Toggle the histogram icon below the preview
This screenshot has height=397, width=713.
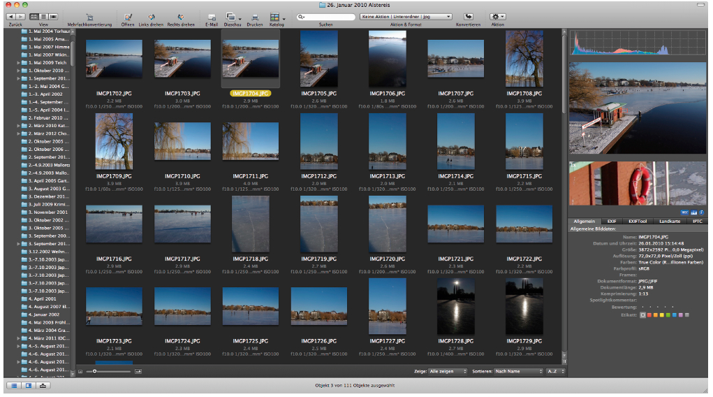[x=693, y=212]
